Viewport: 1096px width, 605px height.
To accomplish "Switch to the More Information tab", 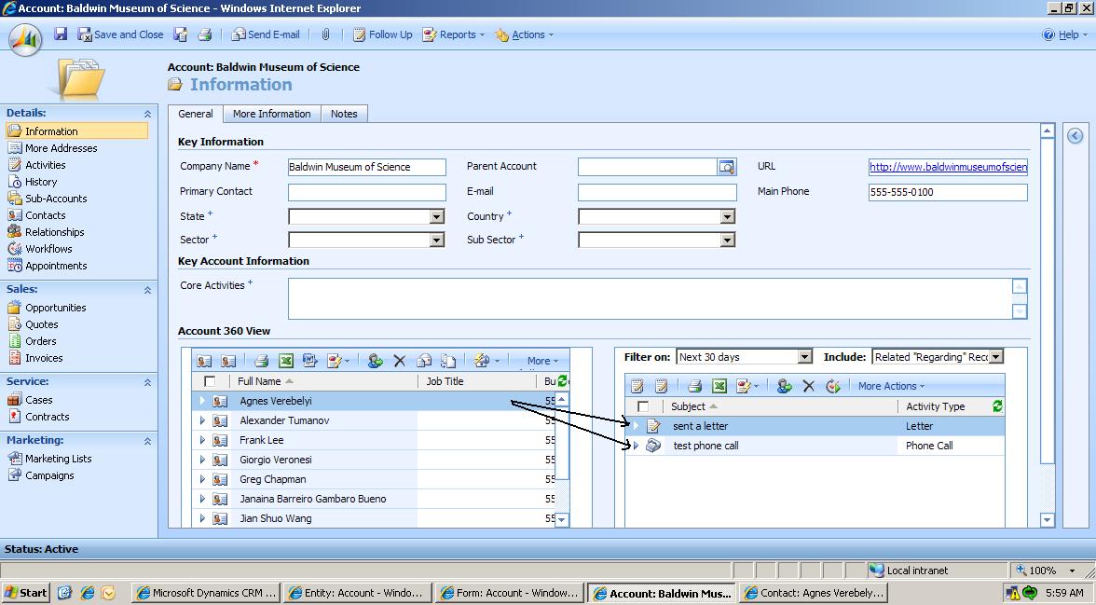I will pos(271,113).
